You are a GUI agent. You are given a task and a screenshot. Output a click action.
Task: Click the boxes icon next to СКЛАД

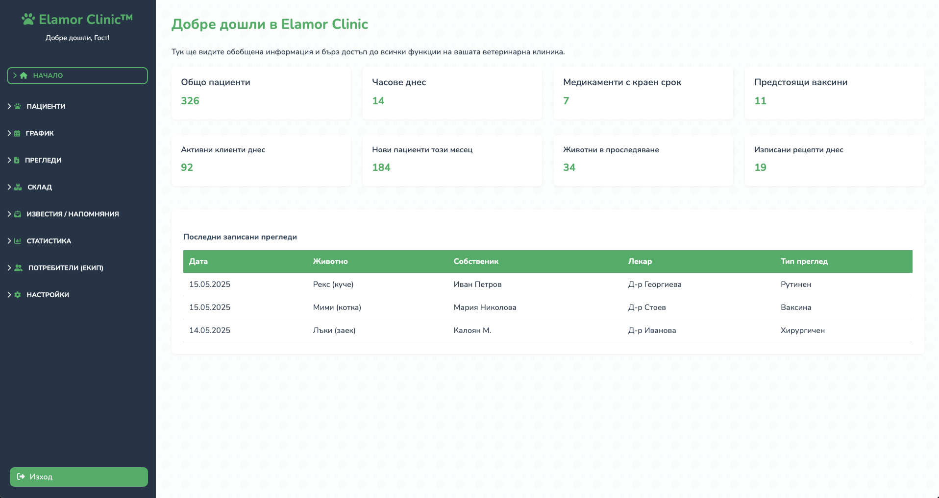(18, 187)
